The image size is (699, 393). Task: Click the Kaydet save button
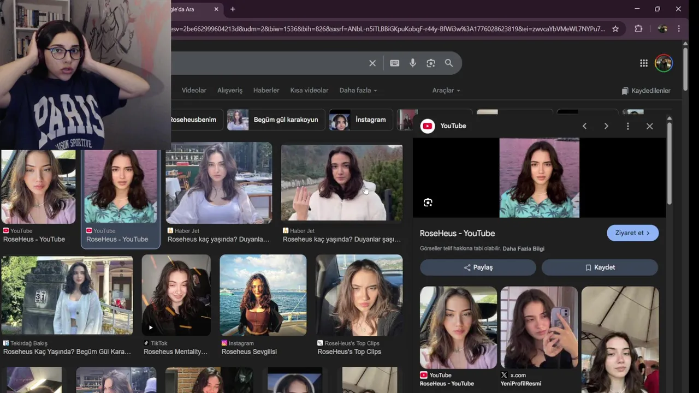click(x=600, y=267)
